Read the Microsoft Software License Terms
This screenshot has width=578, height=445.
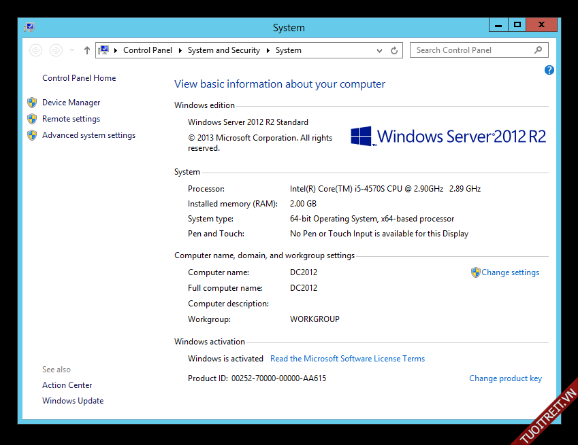coord(347,359)
